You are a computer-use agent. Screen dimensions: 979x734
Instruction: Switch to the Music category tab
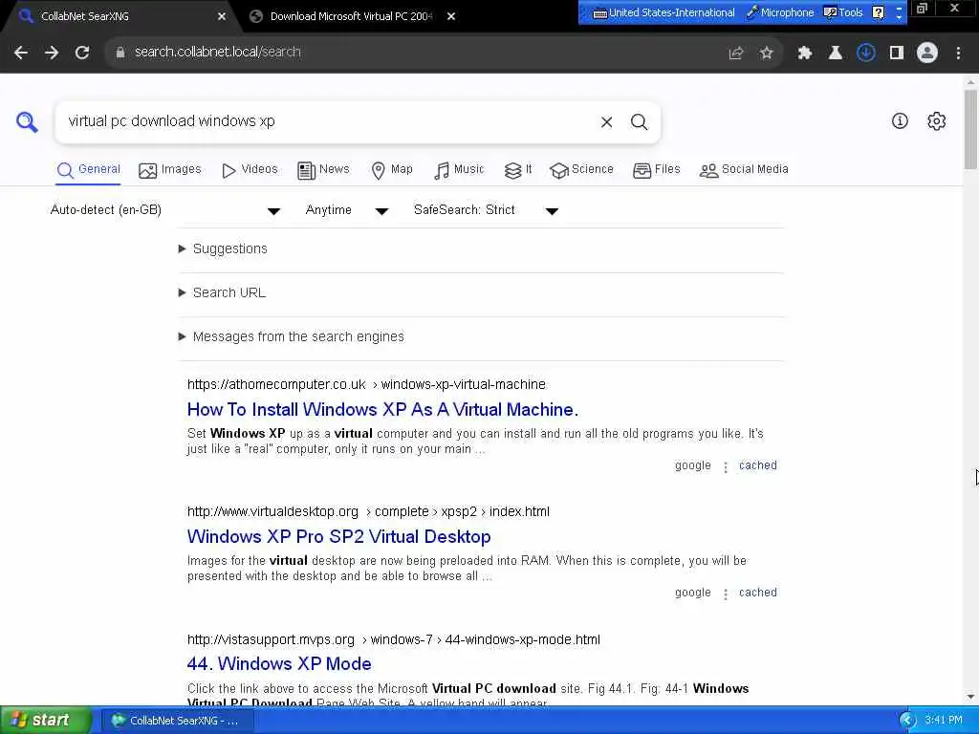pos(459,170)
